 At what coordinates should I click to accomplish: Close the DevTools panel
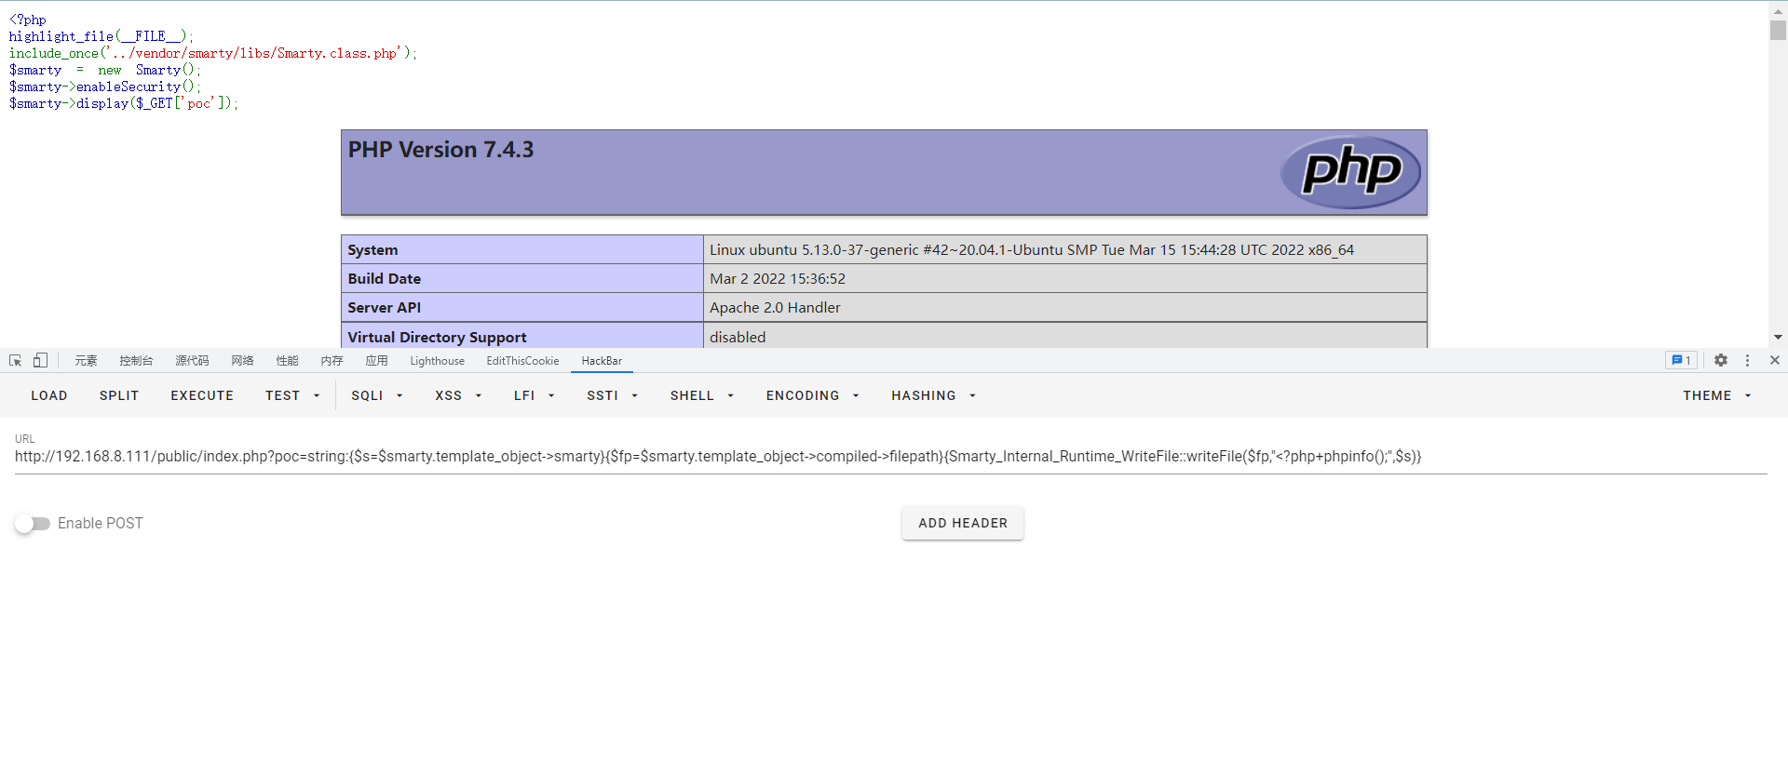[x=1774, y=361]
